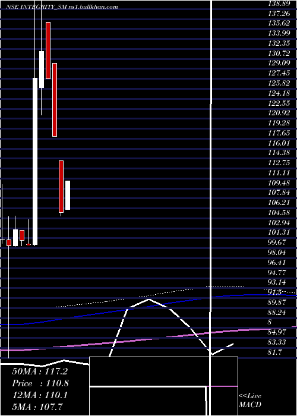Click the 127.45 price label
The height and width of the screenshot is (416, 297).
click(x=279, y=73)
